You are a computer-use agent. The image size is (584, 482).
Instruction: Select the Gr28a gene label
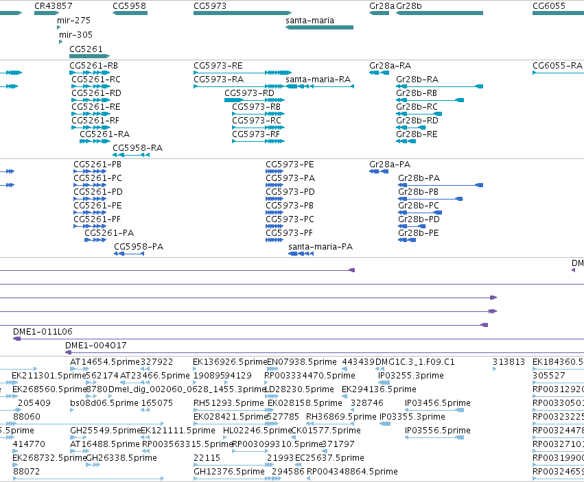click(x=382, y=6)
